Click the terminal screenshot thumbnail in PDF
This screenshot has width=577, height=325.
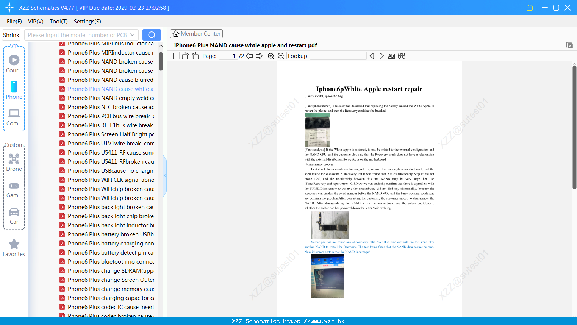coord(327,276)
